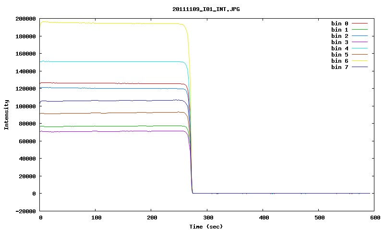
Task: Click the 'bin 2' legend label
Action: click(340, 36)
